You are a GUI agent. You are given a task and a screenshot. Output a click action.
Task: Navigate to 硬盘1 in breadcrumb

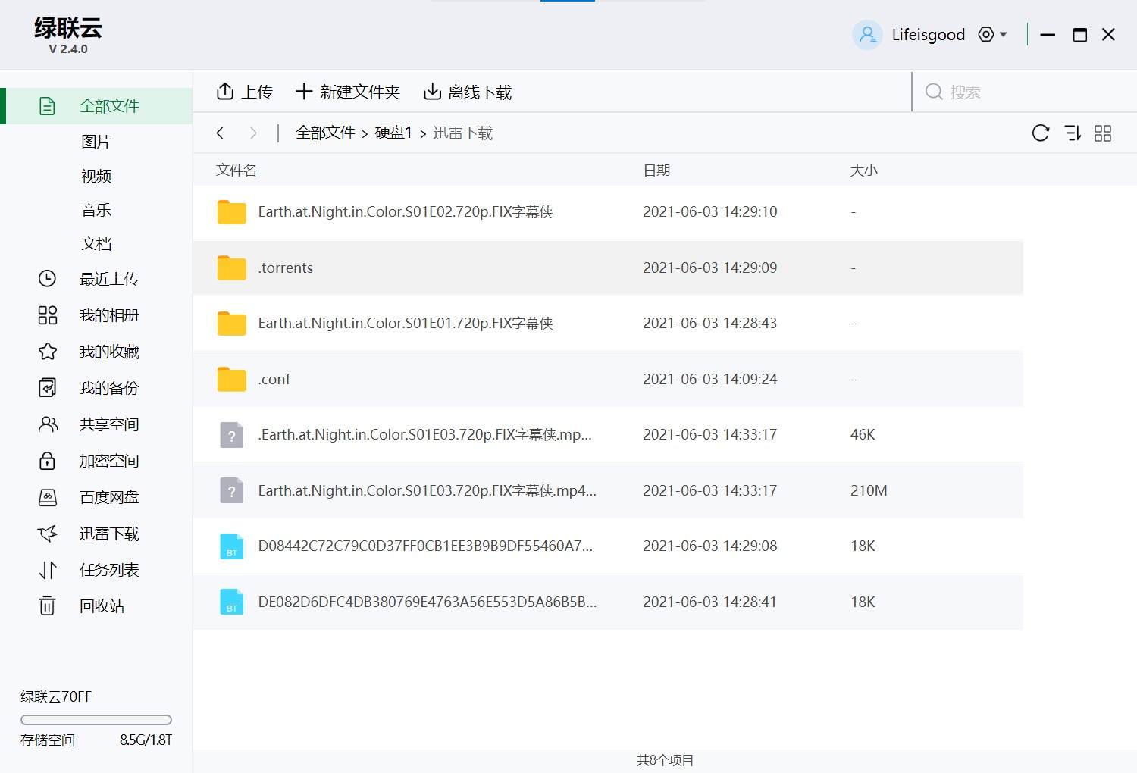[x=393, y=133]
